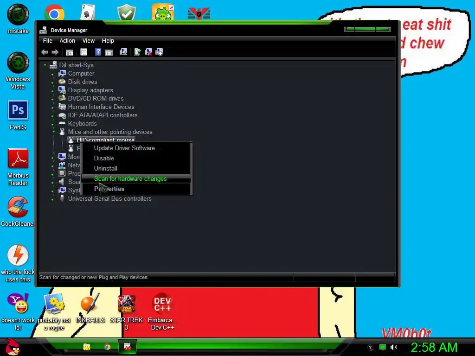
Task: Expand the DVD/CD-ROM drives node
Action: pos(52,99)
